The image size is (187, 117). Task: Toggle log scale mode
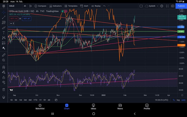click(x=178, y=100)
